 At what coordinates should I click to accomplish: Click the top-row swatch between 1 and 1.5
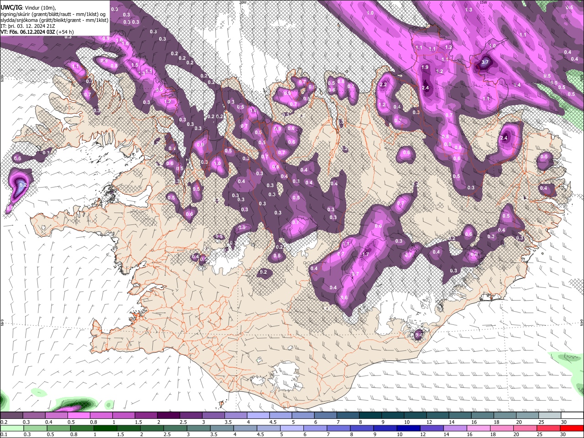(124, 416)
